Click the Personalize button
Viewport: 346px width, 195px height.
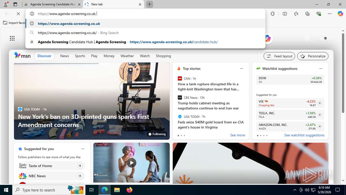coord(313,56)
